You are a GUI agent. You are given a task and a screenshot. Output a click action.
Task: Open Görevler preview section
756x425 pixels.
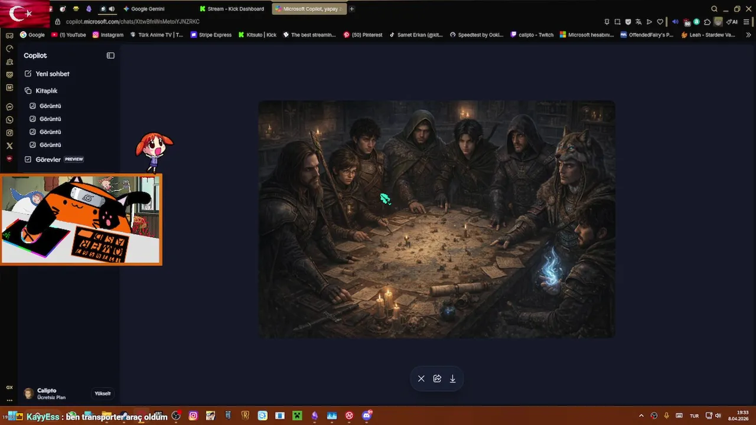54,159
